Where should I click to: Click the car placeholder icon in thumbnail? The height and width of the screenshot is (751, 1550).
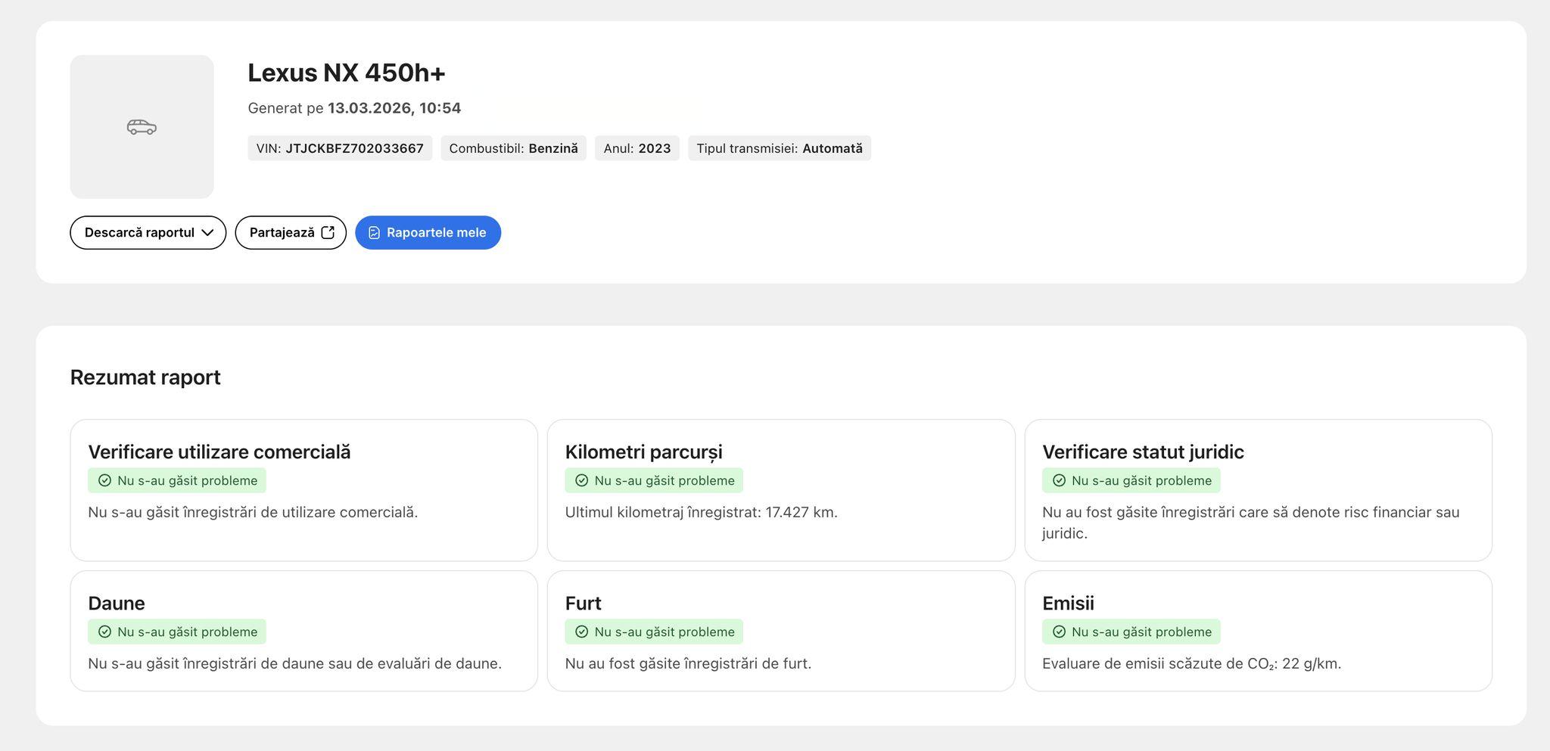tap(142, 127)
